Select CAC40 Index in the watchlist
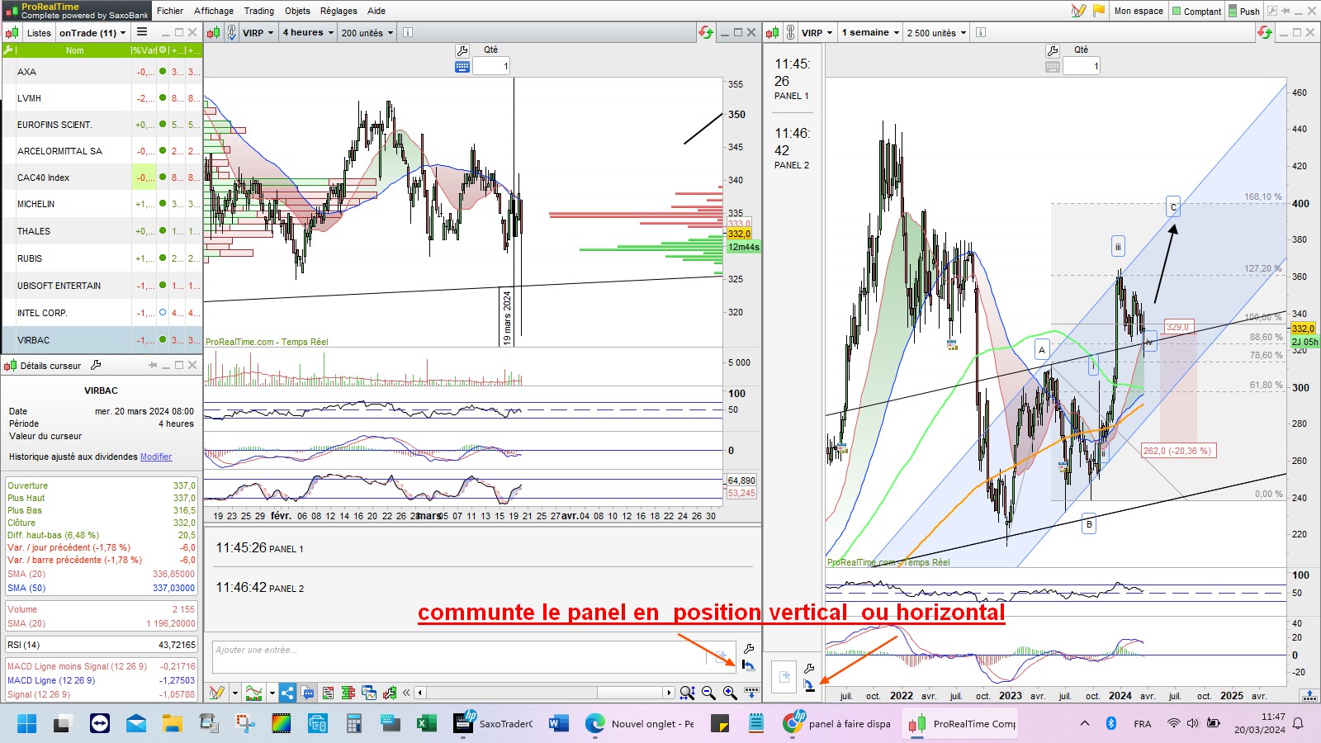1321x743 pixels. tap(102, 177)
